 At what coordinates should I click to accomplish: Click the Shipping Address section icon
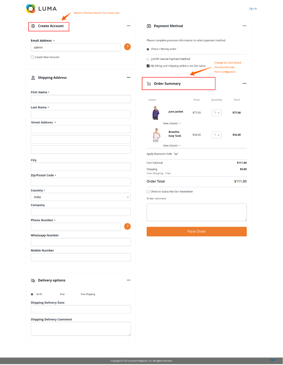pos(33,78)
